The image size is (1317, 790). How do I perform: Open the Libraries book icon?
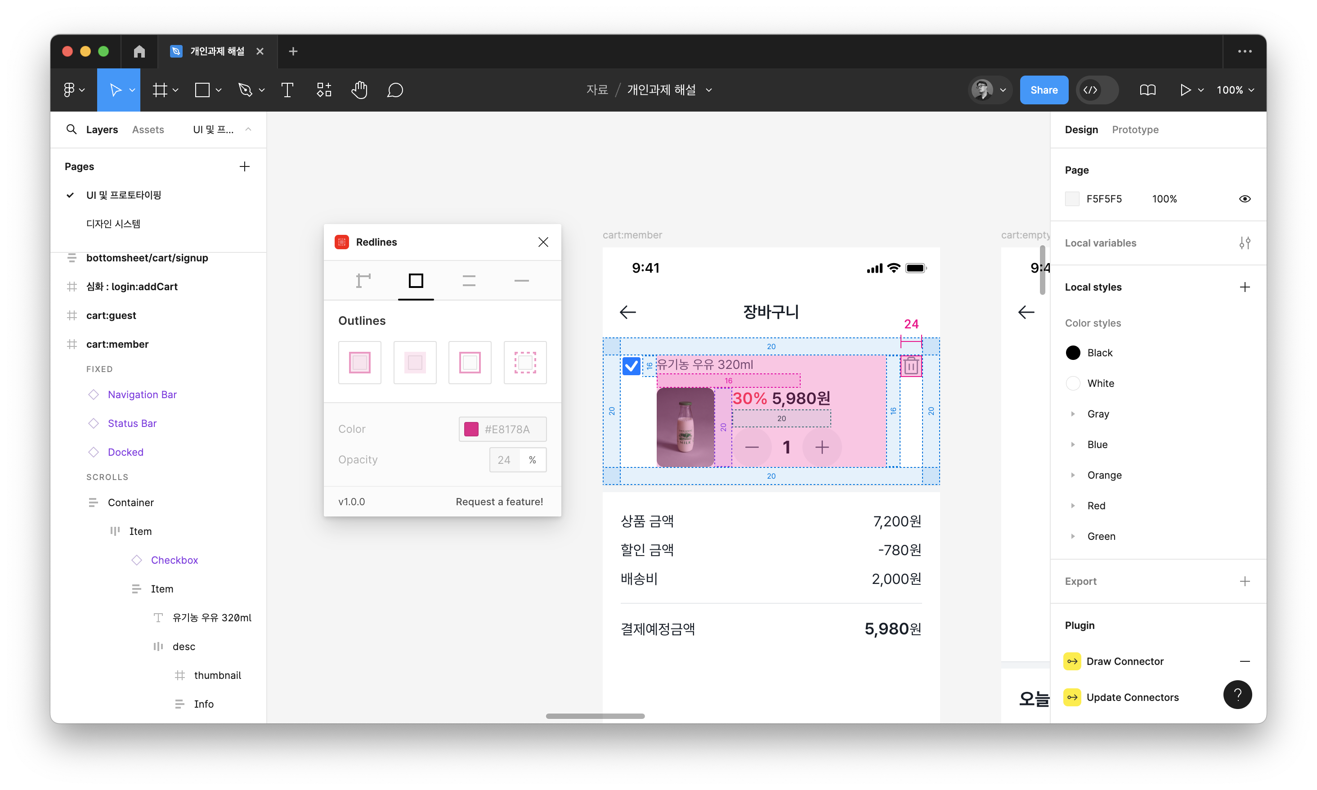(1147, 90)
